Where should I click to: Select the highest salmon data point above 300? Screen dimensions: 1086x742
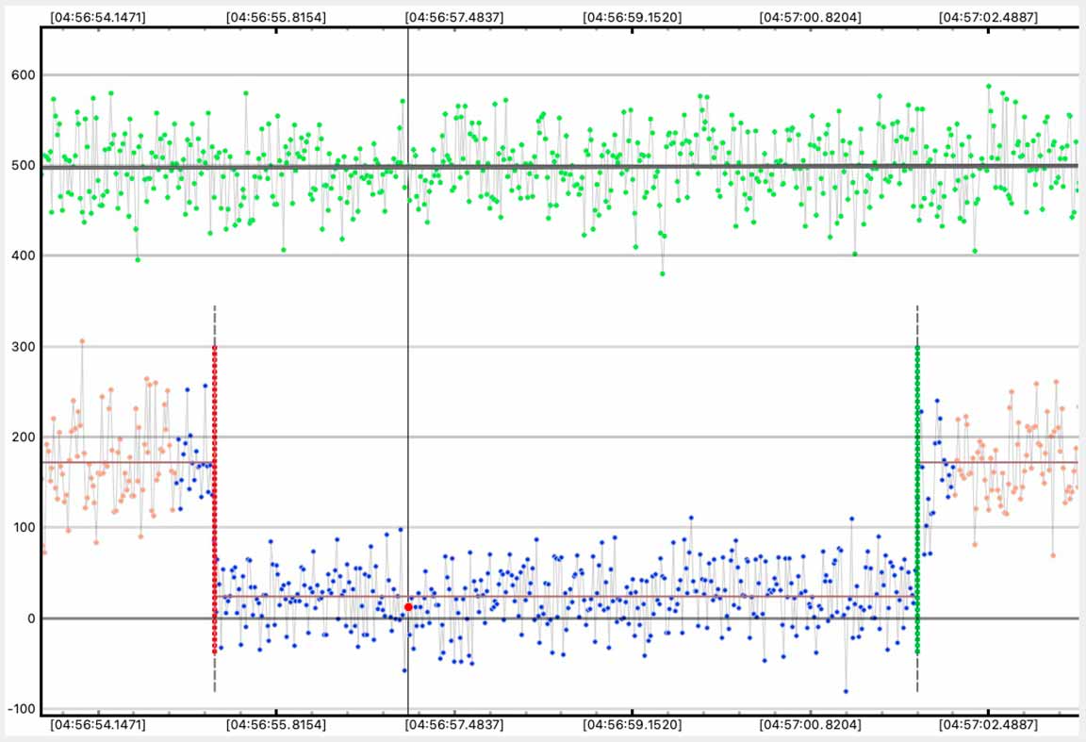(x=82, y=341)
